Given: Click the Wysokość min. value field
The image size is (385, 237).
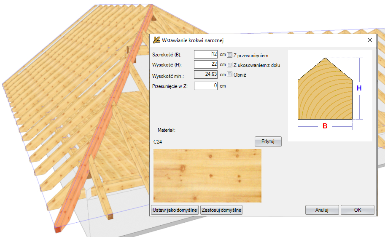Looking at the screenshot, I should [206, 75].
